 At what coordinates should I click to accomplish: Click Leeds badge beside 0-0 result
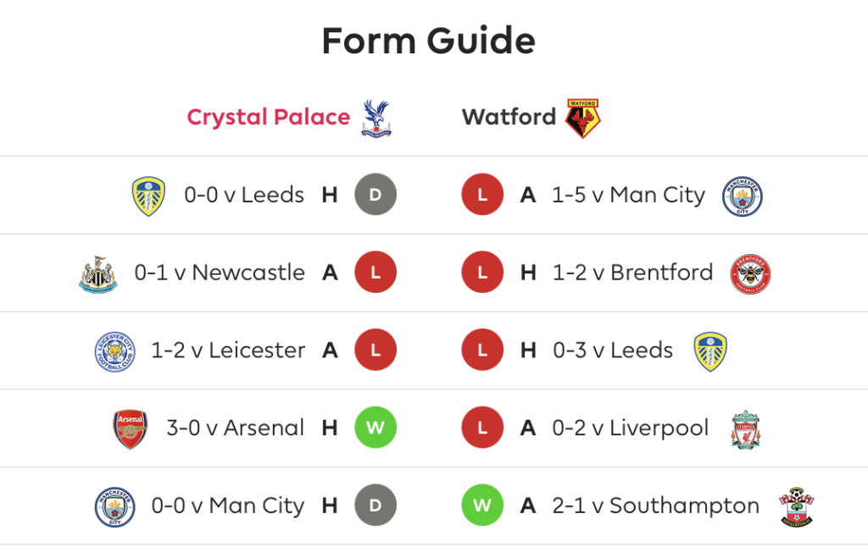click(x=148, y=196)
